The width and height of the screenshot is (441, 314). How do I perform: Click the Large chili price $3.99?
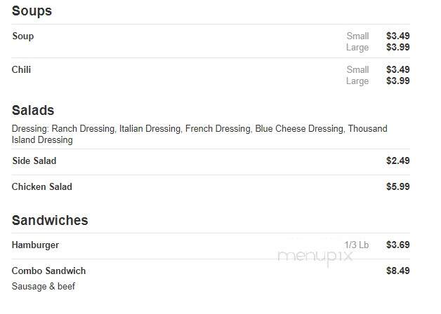coord(397,81)
